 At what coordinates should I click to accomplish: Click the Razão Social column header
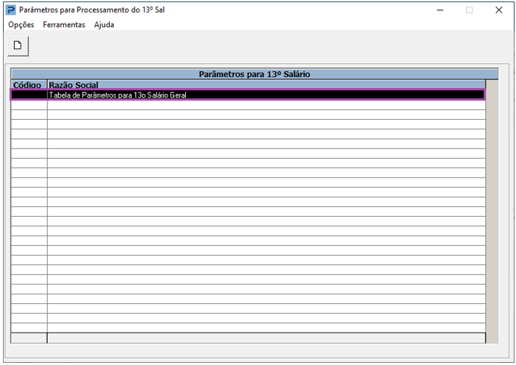pos(266,84)
